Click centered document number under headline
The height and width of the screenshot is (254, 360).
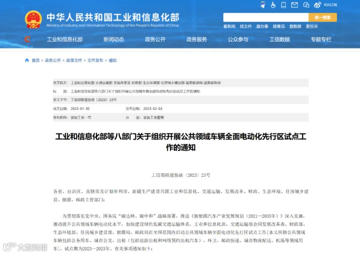tap(181, 175)
